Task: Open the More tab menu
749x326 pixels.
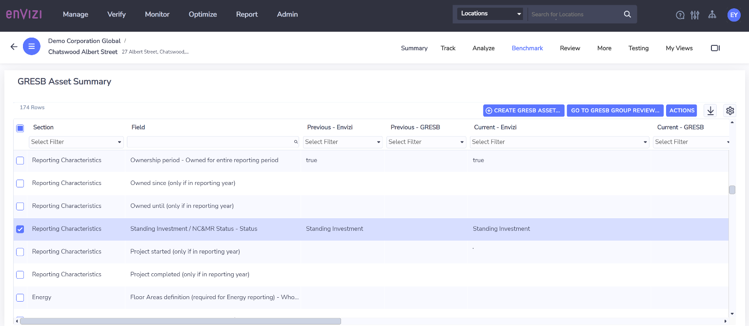Action: point(604,48)
